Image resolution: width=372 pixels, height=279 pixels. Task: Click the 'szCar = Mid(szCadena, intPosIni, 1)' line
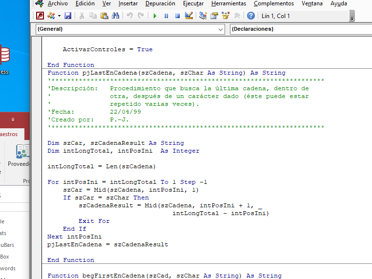pos(131,190)
